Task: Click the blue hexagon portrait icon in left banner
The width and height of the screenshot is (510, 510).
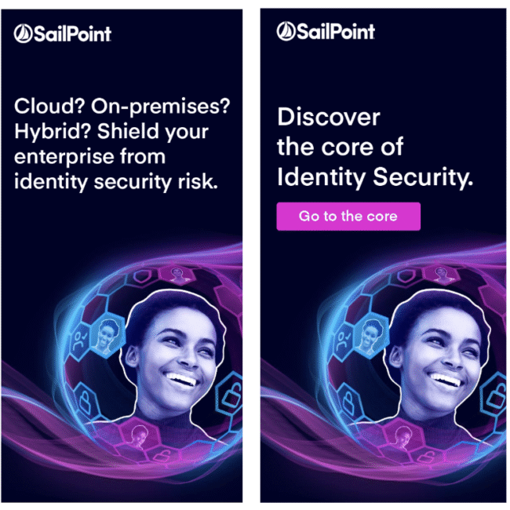Action: (107, 337)
